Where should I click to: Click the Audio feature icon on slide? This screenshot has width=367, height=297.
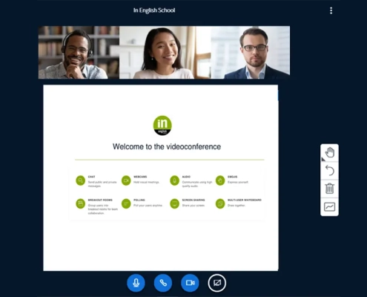click(174, 180)
